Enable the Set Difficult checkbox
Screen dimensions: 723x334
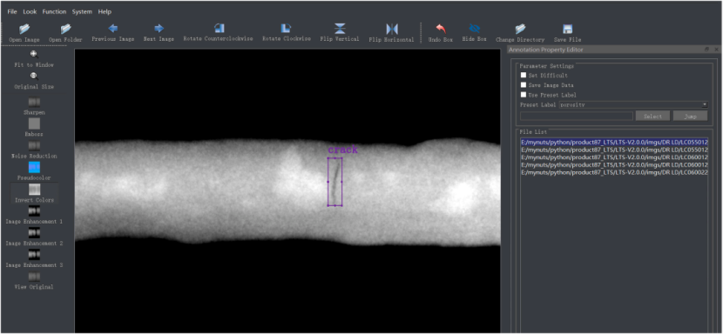tap(524, 75)
